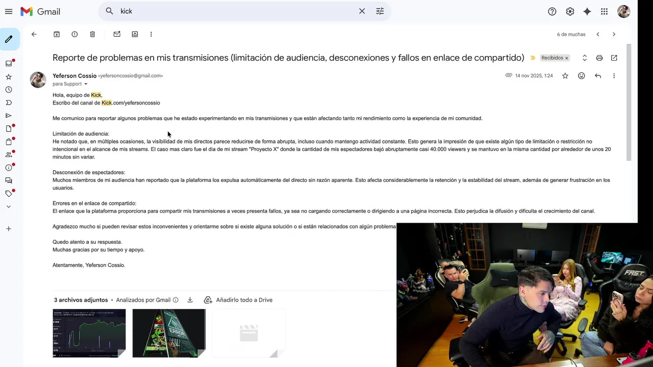
Task: Click the Compose pencil button
Action: pyautogui.click(x=9, y=39)
